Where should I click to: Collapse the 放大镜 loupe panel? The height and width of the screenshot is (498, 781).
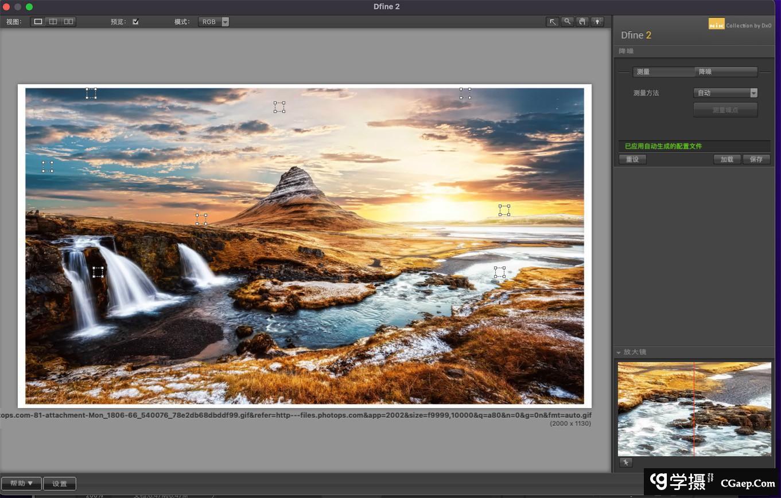(x=619, y=352)
